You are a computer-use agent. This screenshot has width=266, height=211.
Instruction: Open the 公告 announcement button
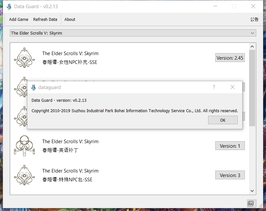point(254,19)
